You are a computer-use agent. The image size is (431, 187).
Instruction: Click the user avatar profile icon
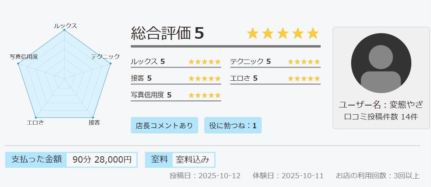click(381, 63)
